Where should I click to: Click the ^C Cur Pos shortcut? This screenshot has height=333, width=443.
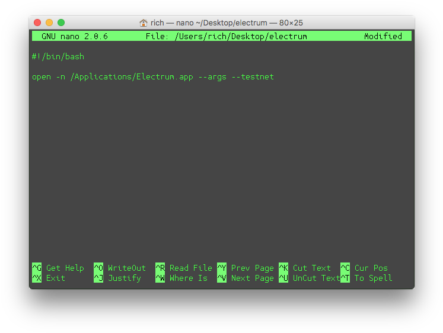364,268
